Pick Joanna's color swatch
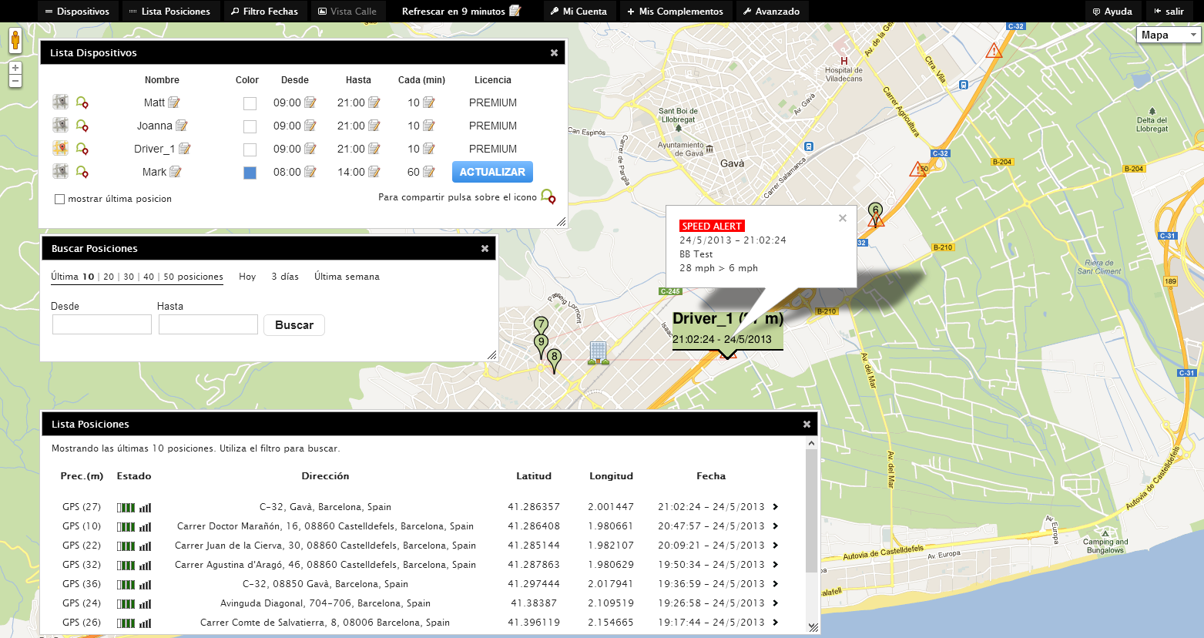This screenshot has width=1204, height=638. tap(250, 126)
